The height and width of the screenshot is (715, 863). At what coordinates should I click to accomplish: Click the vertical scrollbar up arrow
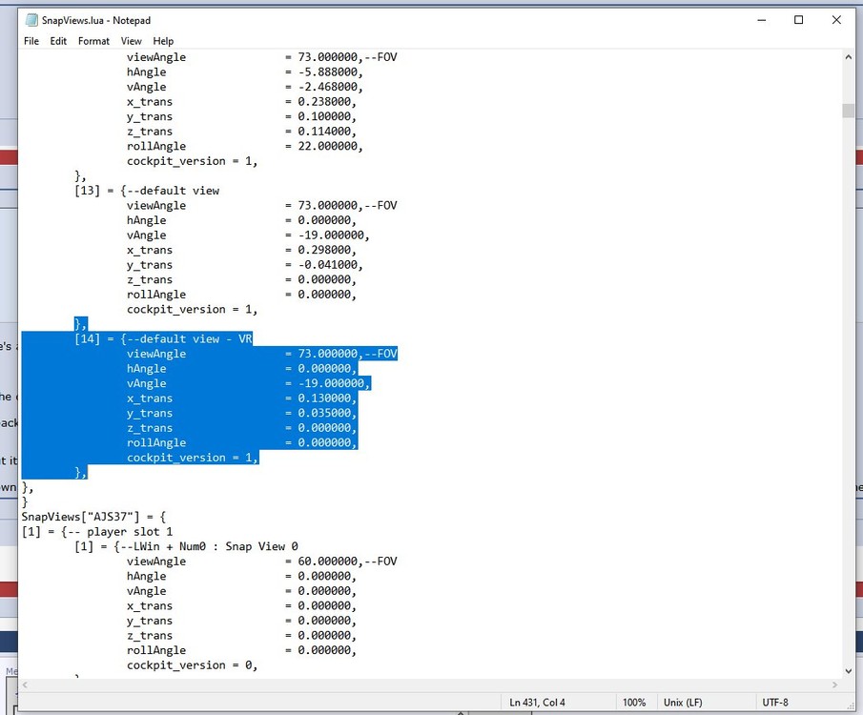tap(848, 56)
